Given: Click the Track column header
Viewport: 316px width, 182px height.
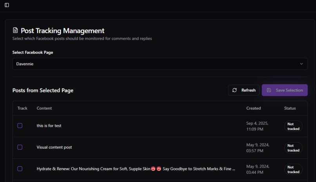Looking at the screenshot, I should (22, 108).
